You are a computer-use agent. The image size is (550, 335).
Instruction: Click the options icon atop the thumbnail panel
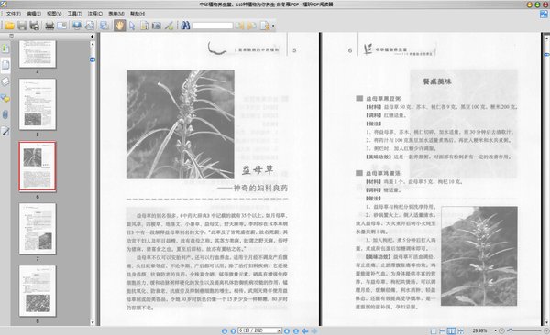(12, 36)
